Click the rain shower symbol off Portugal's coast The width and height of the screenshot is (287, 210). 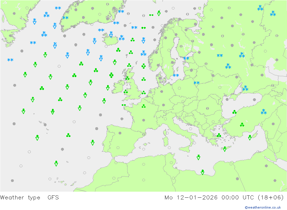click(x=93, y=143)
